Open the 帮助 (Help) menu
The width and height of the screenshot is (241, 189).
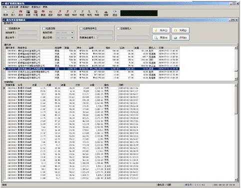45,7
